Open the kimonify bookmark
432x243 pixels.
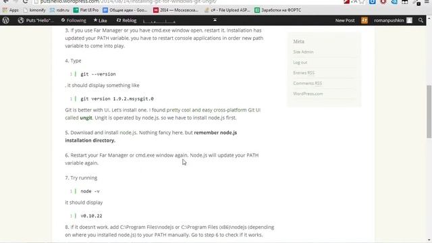point(34,10)
